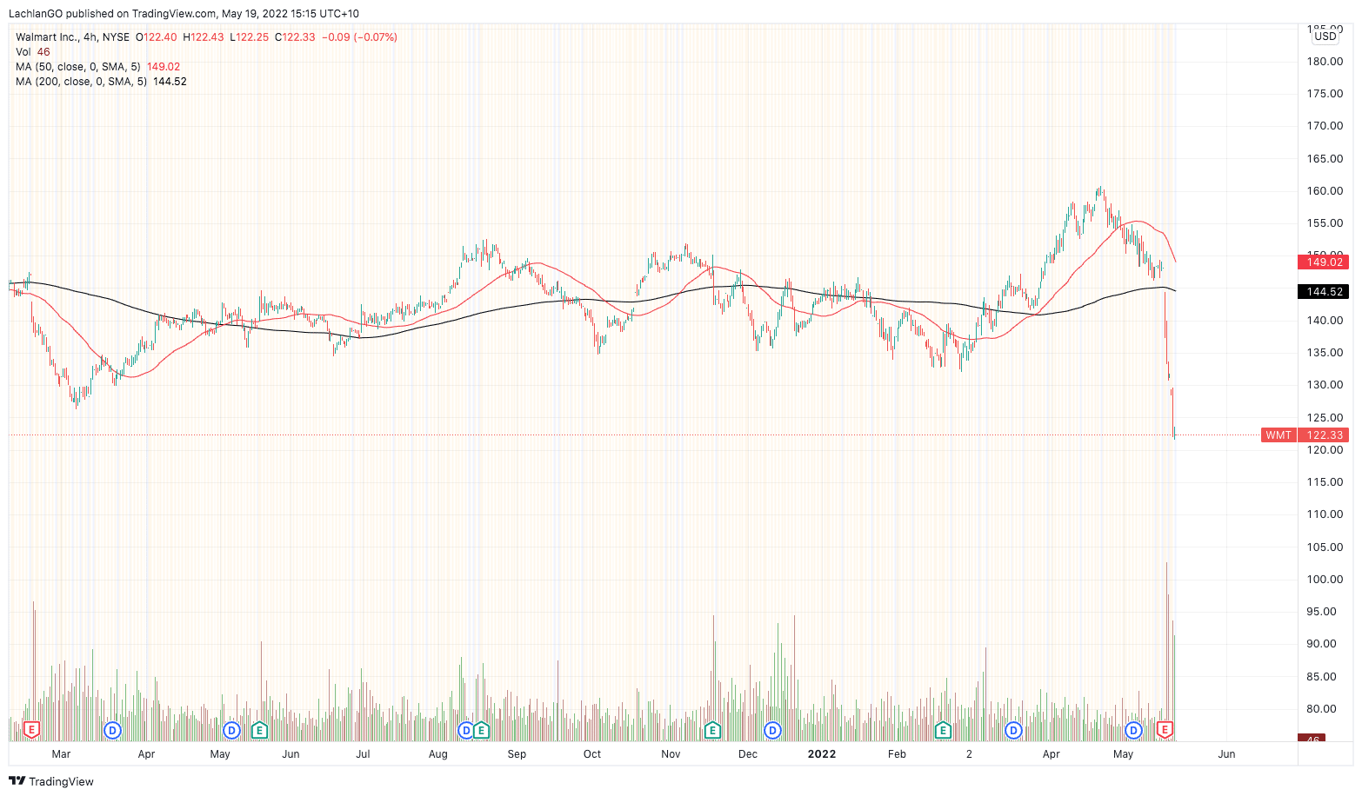
Task: Click the red earnings marker left of Mar
Action: (x=32, y=730)
